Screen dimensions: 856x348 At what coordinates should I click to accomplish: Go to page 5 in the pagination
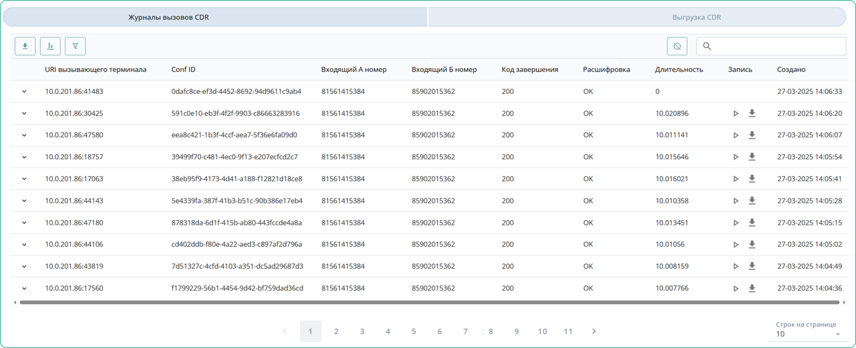413,331
